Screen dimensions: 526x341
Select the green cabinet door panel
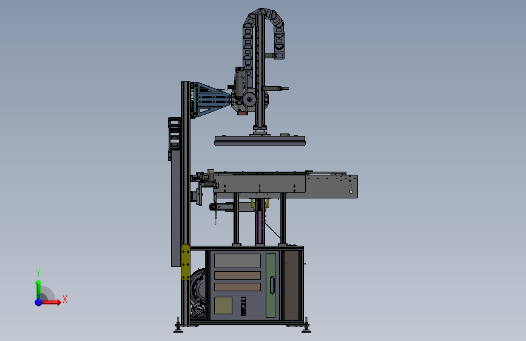point(271,285)
